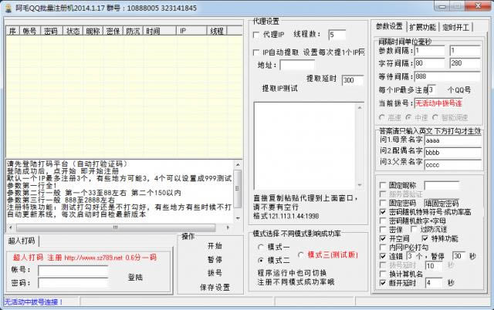Click the 填固定密码 field
This screenshot has width=494, height=310.
coord(442,204)
